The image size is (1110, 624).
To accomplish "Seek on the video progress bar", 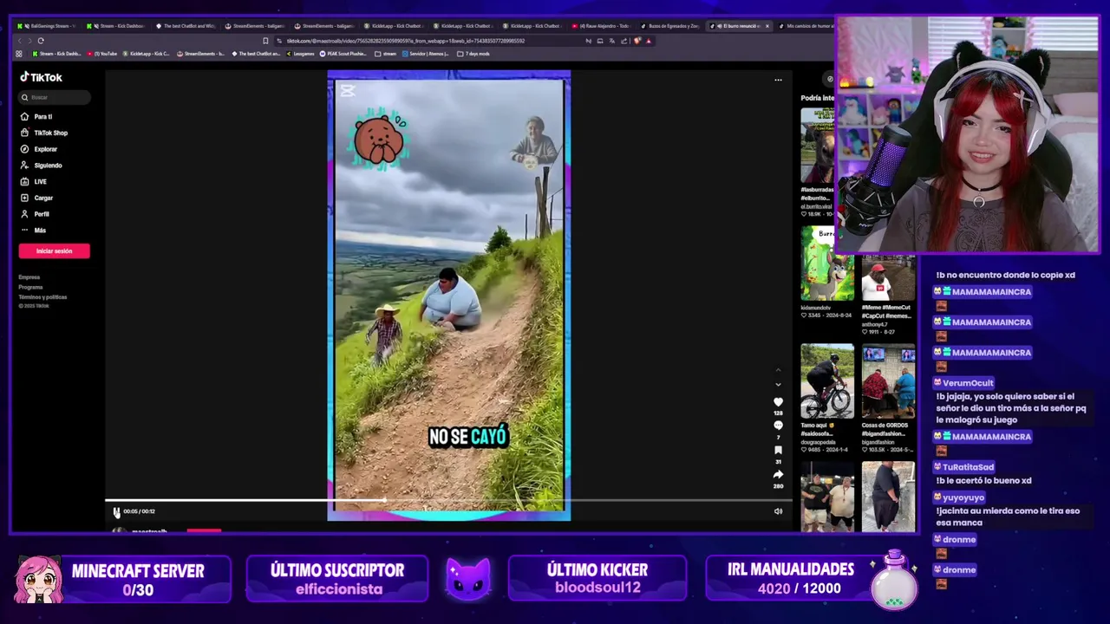I will [449, 500].
